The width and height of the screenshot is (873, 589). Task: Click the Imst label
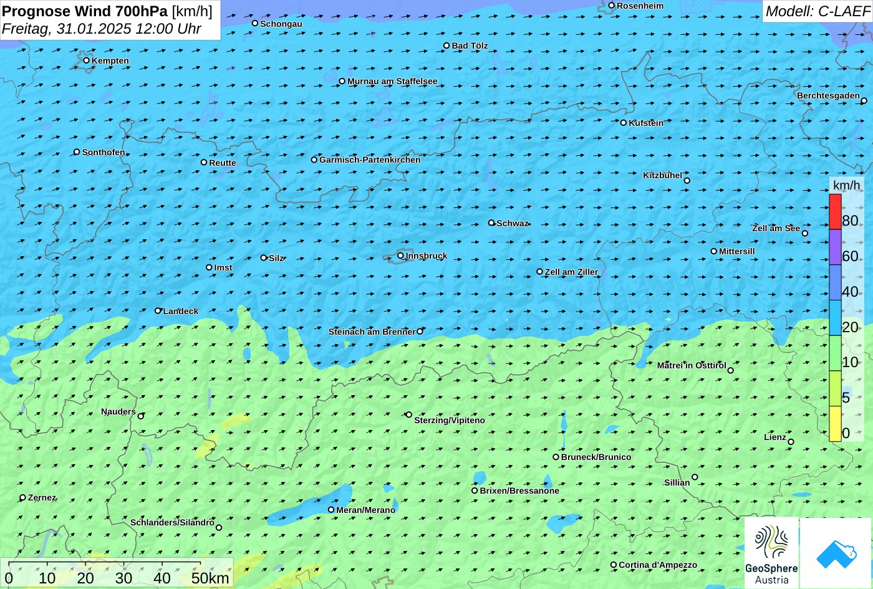pyautogui.click(x=223, y=267)
